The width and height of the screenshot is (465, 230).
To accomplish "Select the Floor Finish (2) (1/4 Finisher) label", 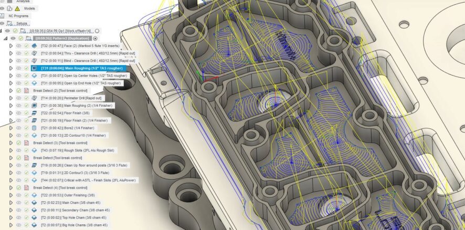I will pyautogui.click(x=75, y=121).
